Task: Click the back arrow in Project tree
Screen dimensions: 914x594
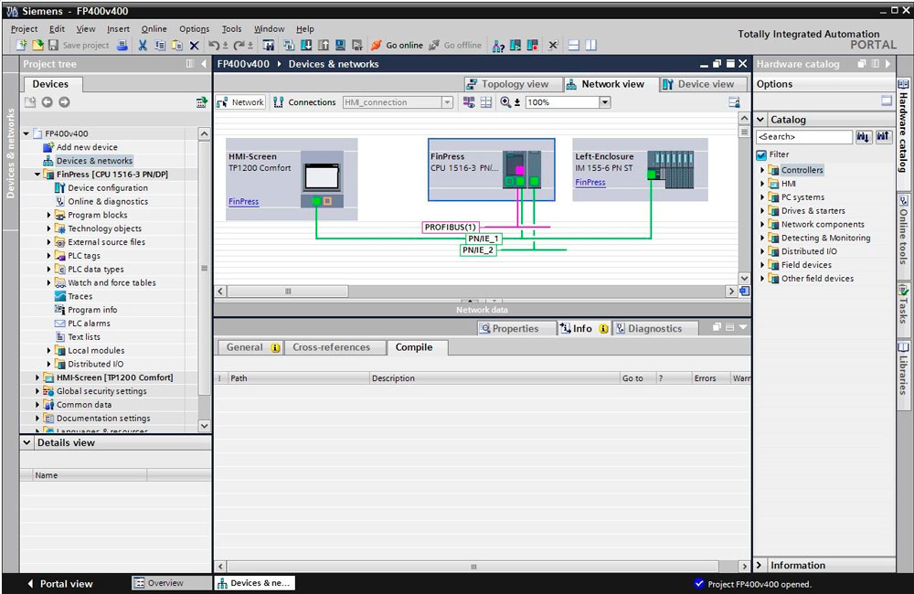Action: click(48, 102)
